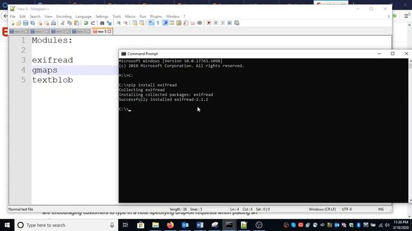
Task: Click Find binoculars icon in toolbar
Action: point(102,23)
